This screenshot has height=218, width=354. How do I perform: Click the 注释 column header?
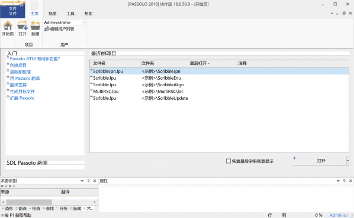pyautogui.click(x=262, y=63)
